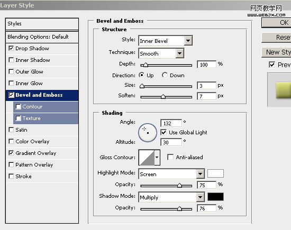Click the Depth slider handle

[145, 65]
